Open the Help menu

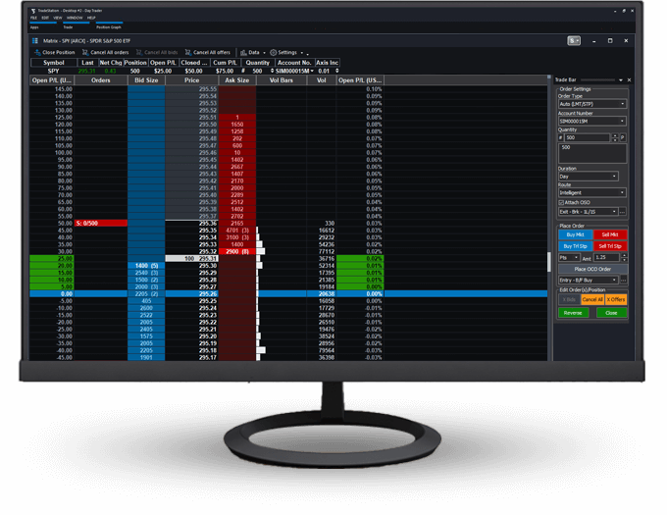(91, 18)
